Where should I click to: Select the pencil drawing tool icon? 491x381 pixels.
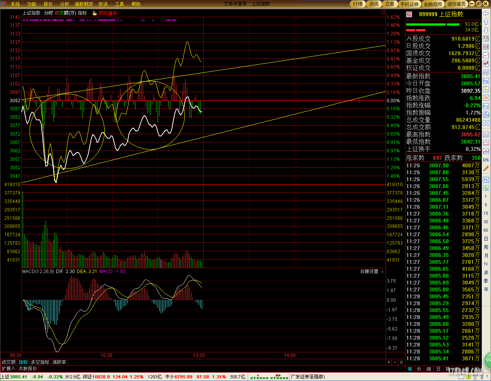click(x=486, y=168)
